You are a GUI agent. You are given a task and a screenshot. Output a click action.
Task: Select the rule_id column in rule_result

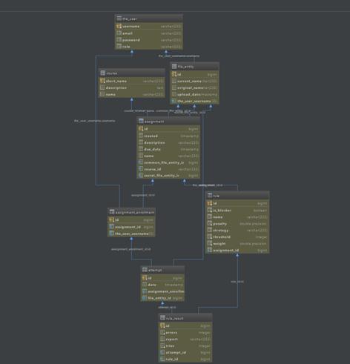(185, 360)
